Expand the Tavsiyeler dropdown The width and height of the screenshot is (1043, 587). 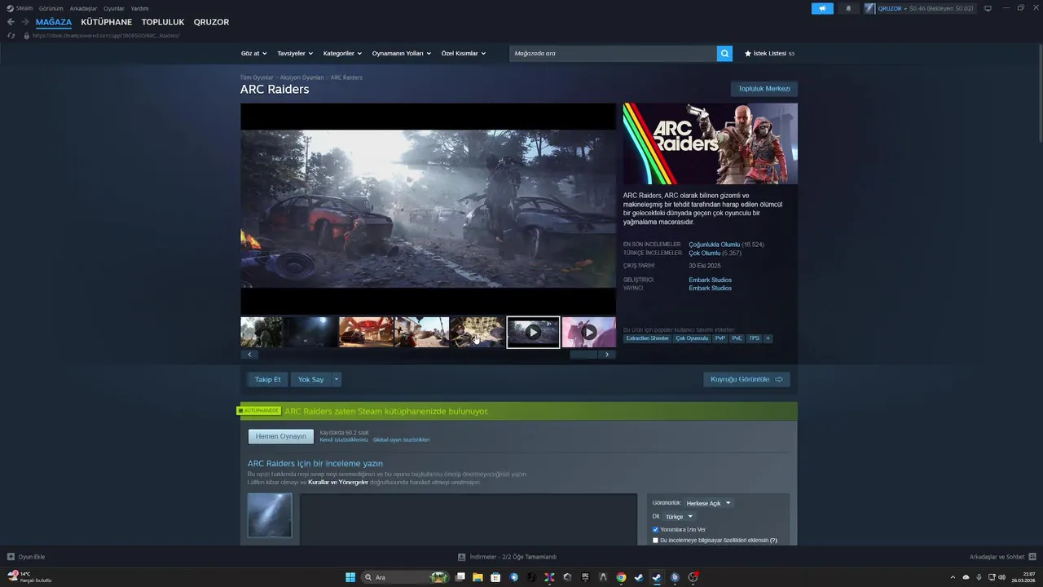pyautogui.click(x=295, y=53)
